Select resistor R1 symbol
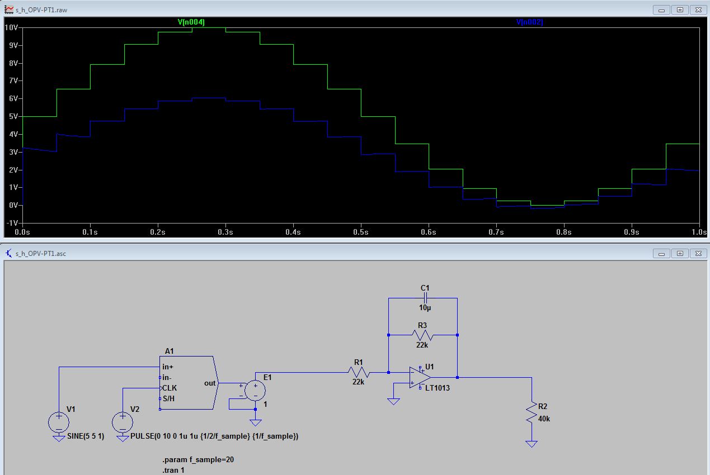The image size is (710, 475). pos(358,372)
